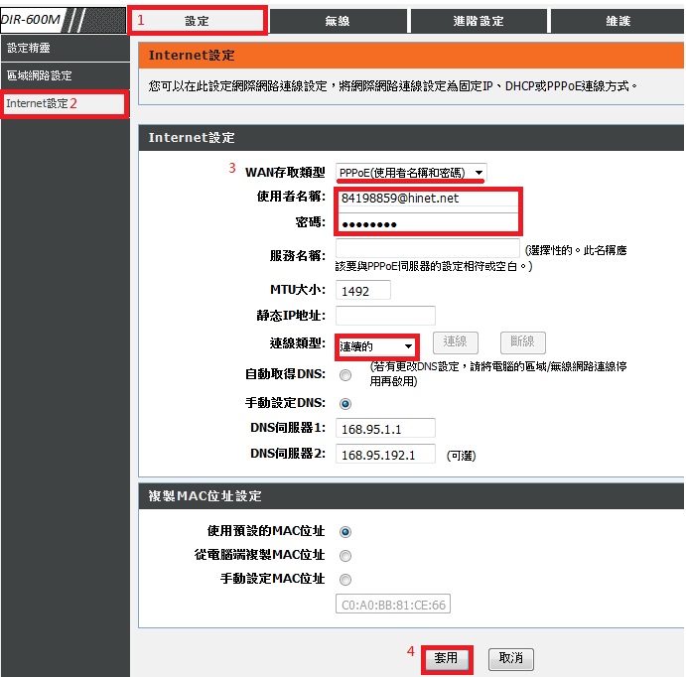686x677 pixels.
Task: Go to the 維護 tab
Action: [x=617, y=20]
